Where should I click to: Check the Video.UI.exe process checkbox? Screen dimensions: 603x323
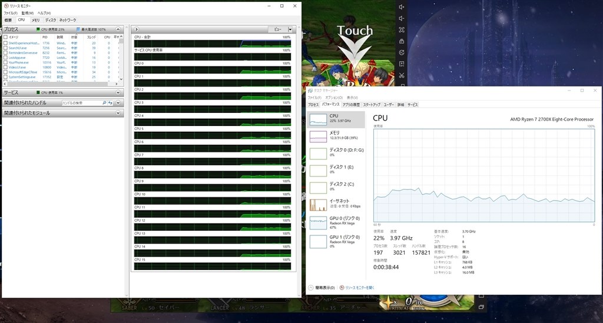pos(6,67)
